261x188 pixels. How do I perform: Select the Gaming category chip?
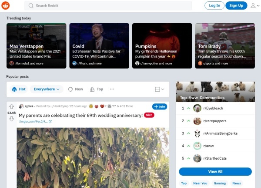click(x=220, y=183)
